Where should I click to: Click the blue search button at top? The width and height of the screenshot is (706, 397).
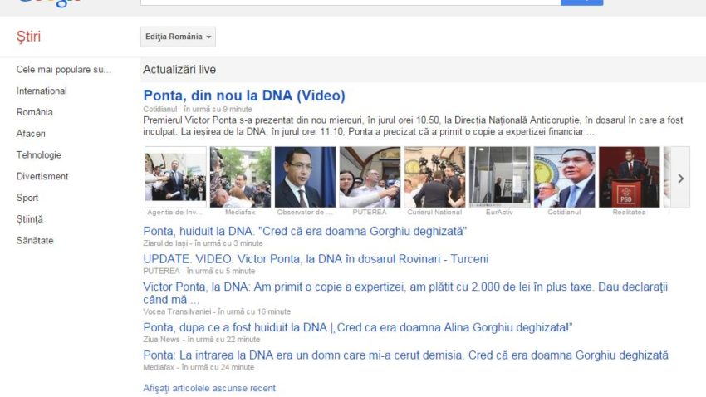coord(581,2)
